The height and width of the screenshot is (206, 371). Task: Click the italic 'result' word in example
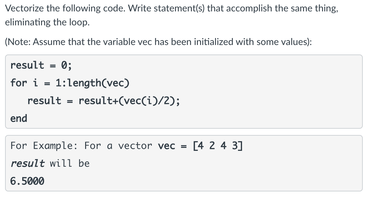coord(27,163)
